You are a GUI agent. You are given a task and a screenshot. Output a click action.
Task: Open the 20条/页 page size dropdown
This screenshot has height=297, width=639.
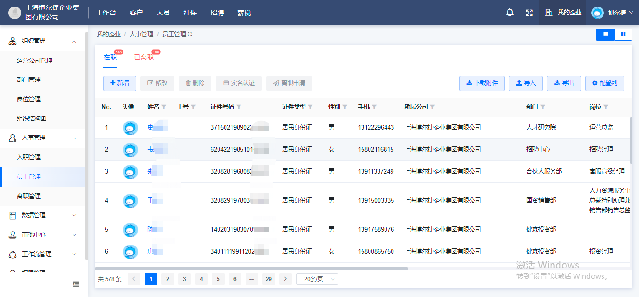tap(317, 279)
